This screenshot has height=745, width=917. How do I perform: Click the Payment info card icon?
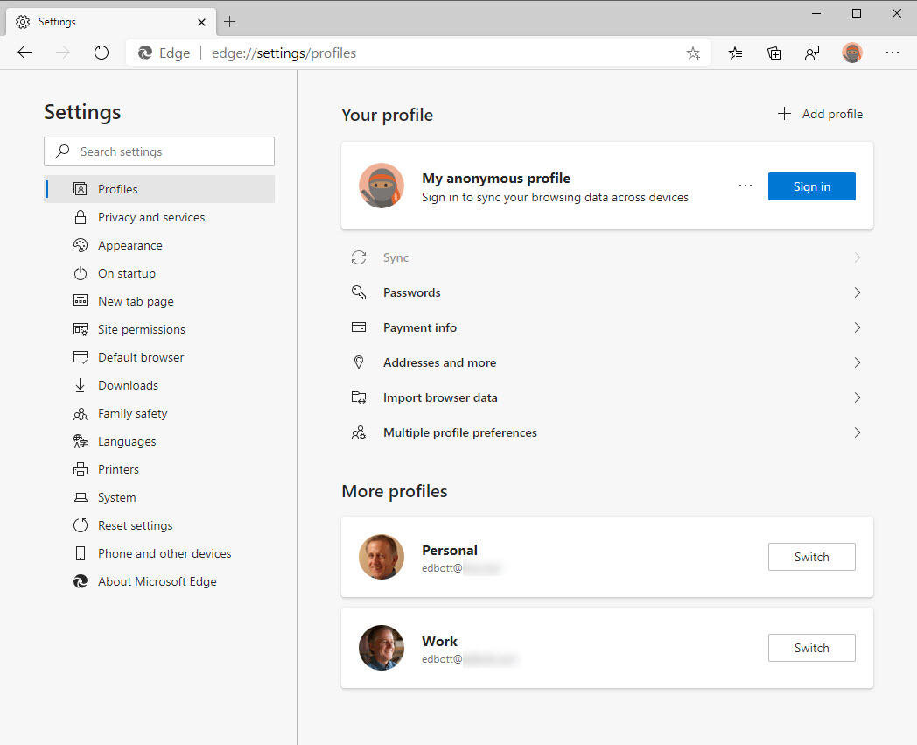[x=359, y=327]
